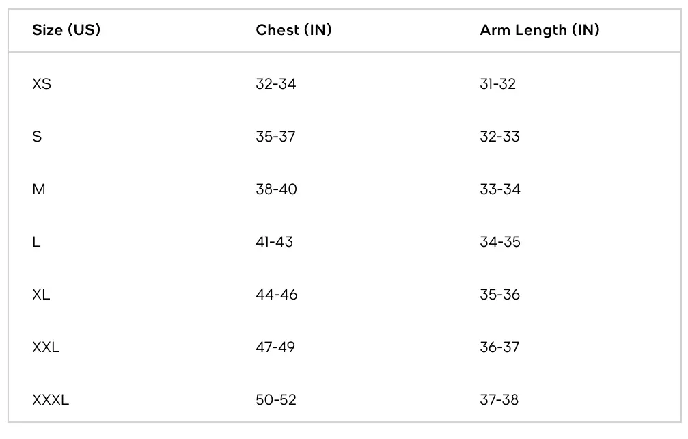
Task: Click arm length value 32-33
Action: (499, 137)
